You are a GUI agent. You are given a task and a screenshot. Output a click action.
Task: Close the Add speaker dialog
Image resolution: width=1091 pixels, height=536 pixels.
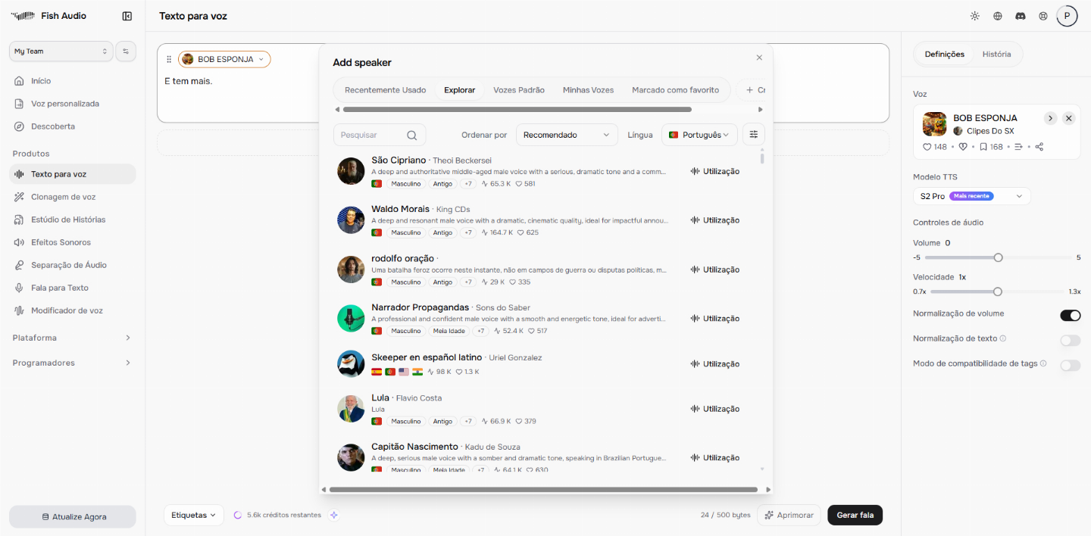759,58
